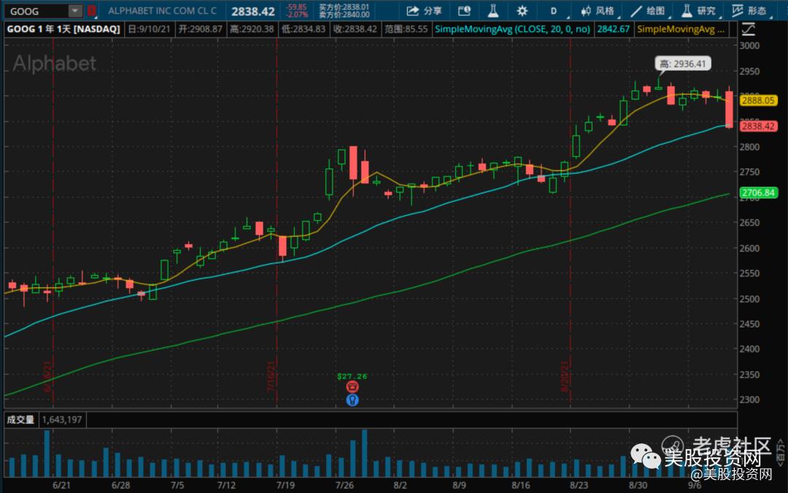Click the green 2706.84 moving average tag
Viewport: 788px width, 493px height.
(x=758, y=193)
